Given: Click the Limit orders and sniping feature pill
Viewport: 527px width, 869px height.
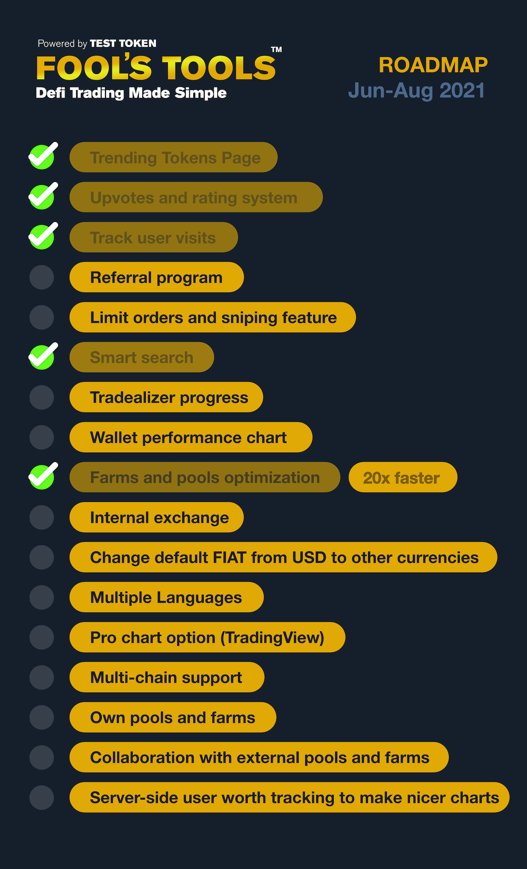Looking at the screenshot, I should (213, 317).
